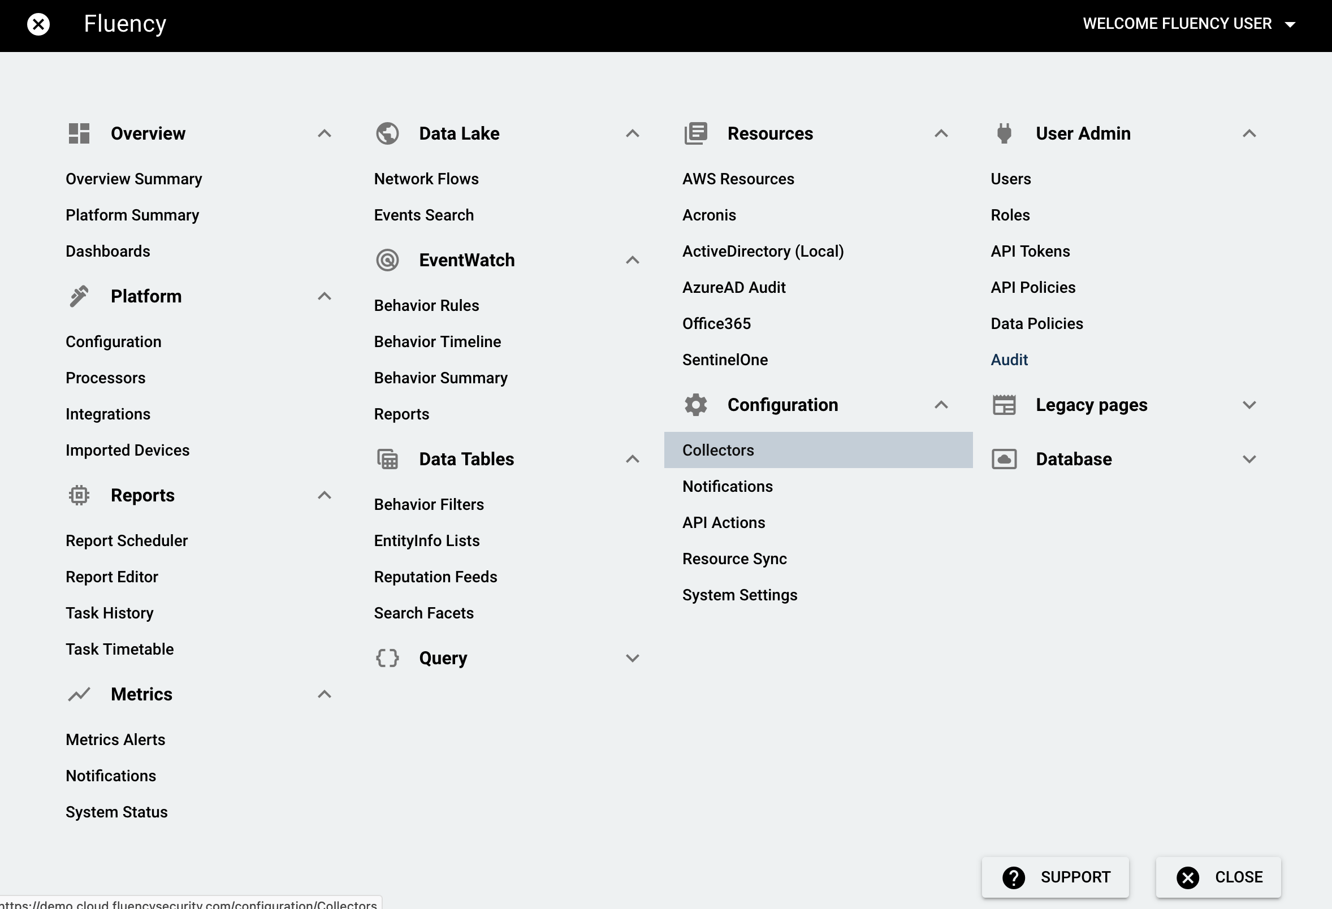Open Report Scheduler menu item
The height and width of the screenshot is (909, 1332).
pos(127,540)
